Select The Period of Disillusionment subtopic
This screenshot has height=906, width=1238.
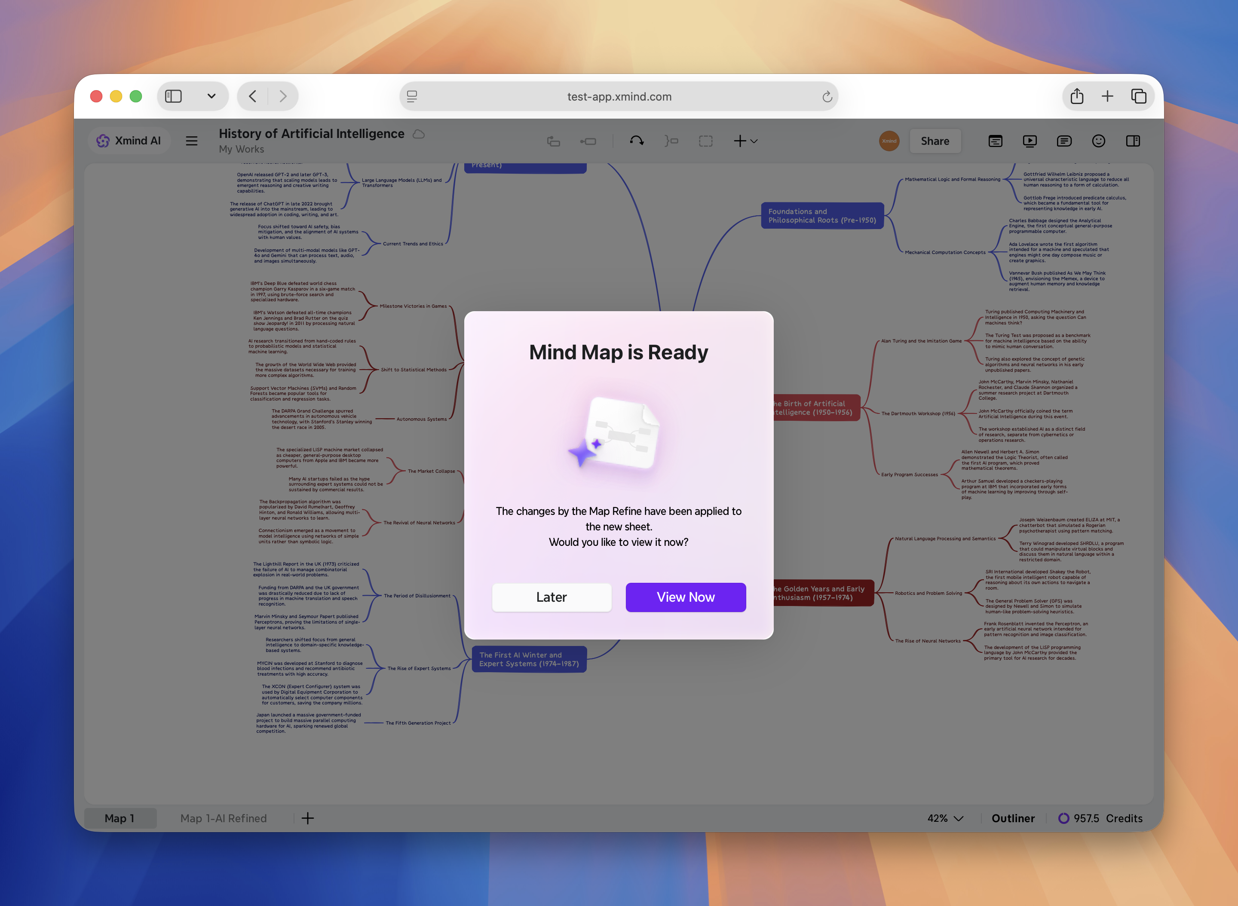(417, 596)
